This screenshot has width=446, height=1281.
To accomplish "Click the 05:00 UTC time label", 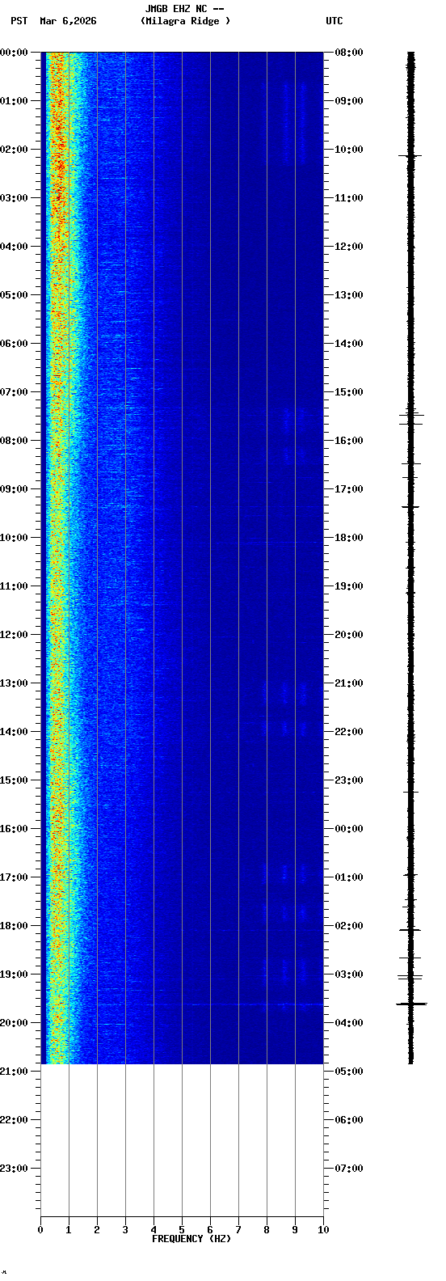I will [349, 1072].
